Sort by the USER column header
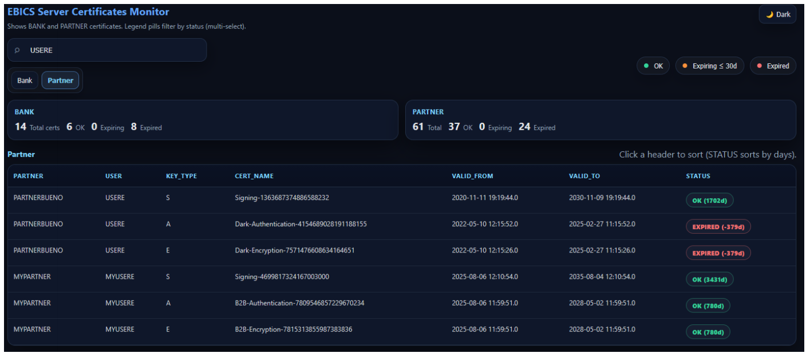 [x=113, y=176]
